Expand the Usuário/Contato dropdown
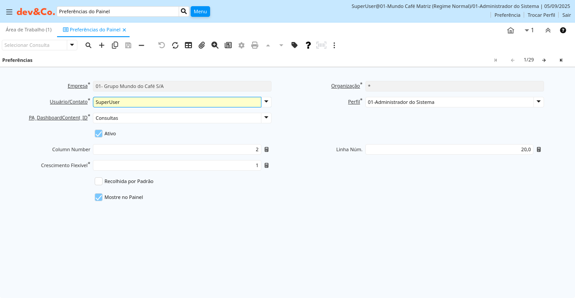 (266, 102)
